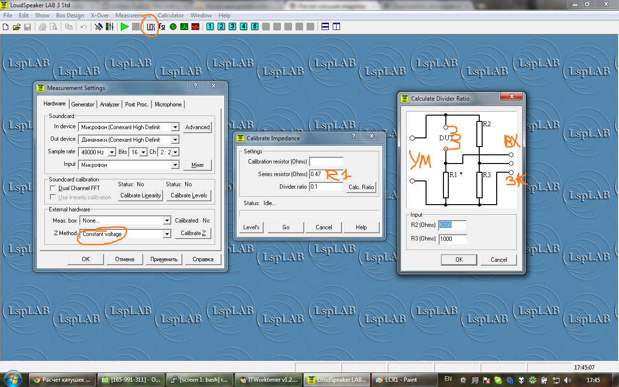
Task: Click Применить in Measurement Settings
Action: (164, 259)
